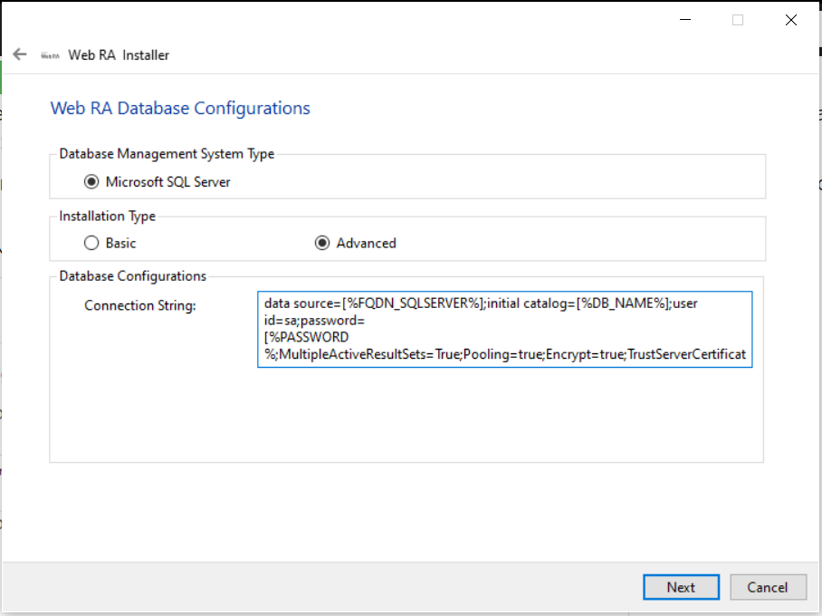The width and height of the screenshot is (822, 616).
Task: Place cursor at the DB_NAME placeholder
Action: [x=622, y=303]
